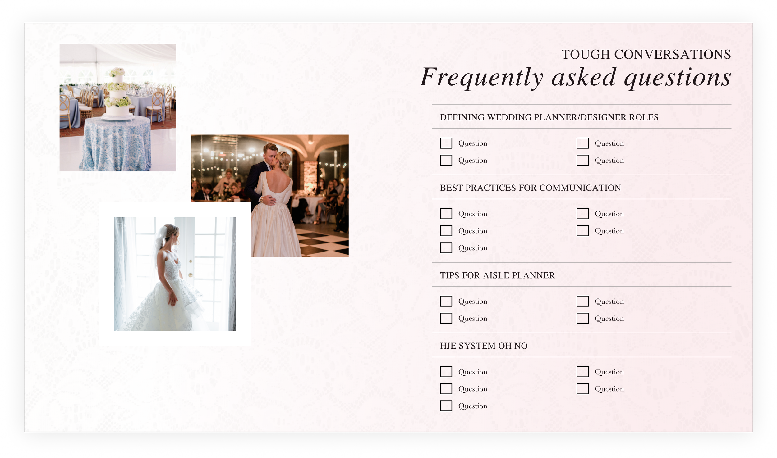The height and width of the screenshot is (458, 777).
Task: Click the HJE SYSTEM OH NO heading
Action: (484, 346)
